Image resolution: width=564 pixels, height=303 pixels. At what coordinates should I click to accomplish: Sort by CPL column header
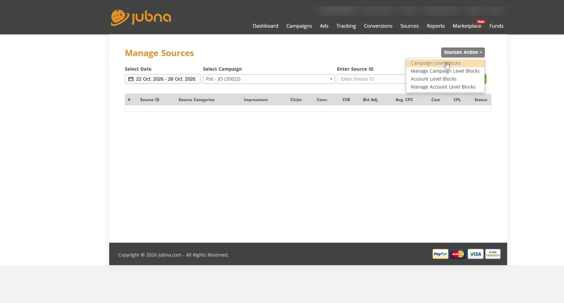[x=457, y=100]
